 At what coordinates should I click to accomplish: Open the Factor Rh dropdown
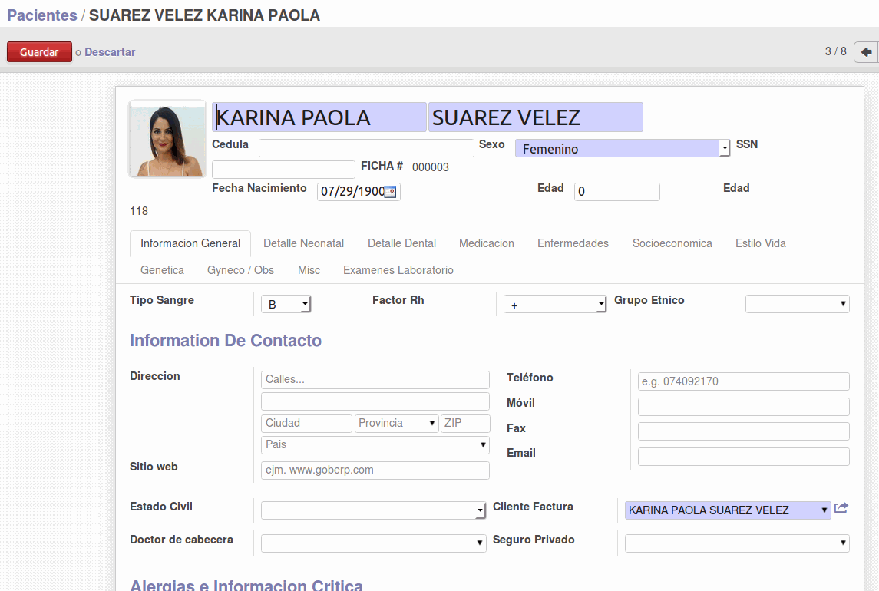point(555,305)
